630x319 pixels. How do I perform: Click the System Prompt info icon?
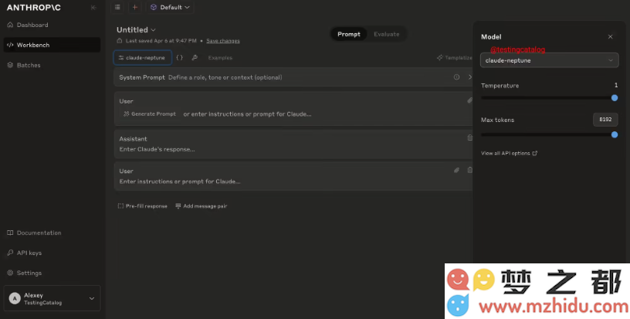(456, 77)
